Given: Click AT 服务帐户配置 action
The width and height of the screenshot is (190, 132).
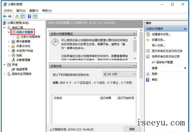Looking at the screenshot, I should [x=162, y=62].
